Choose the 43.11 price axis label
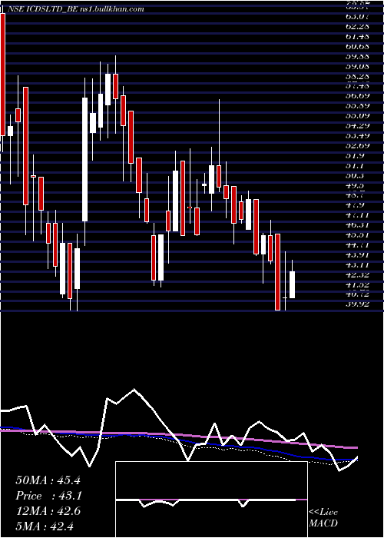384x538 pixels. pos(359,264)
